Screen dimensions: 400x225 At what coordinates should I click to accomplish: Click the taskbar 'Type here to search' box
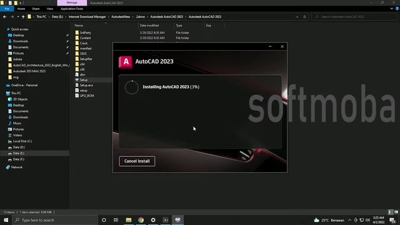(x=54, y=220)
